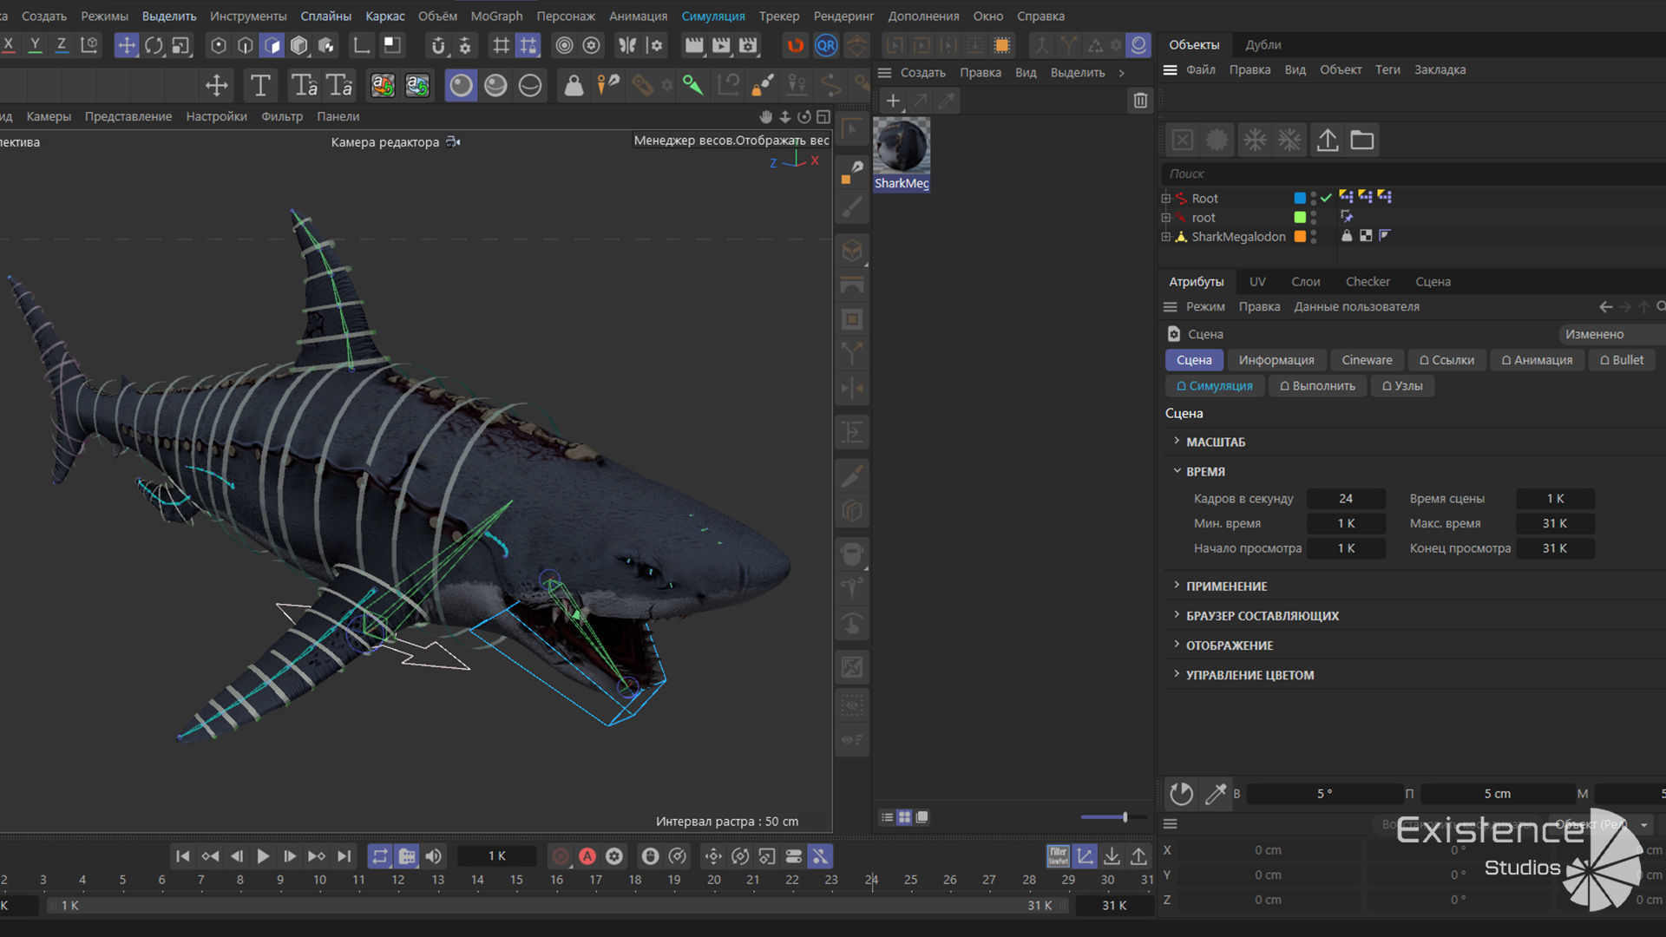1666x937 pixels.
Task: Select the large T text tool
Action: 259,85
